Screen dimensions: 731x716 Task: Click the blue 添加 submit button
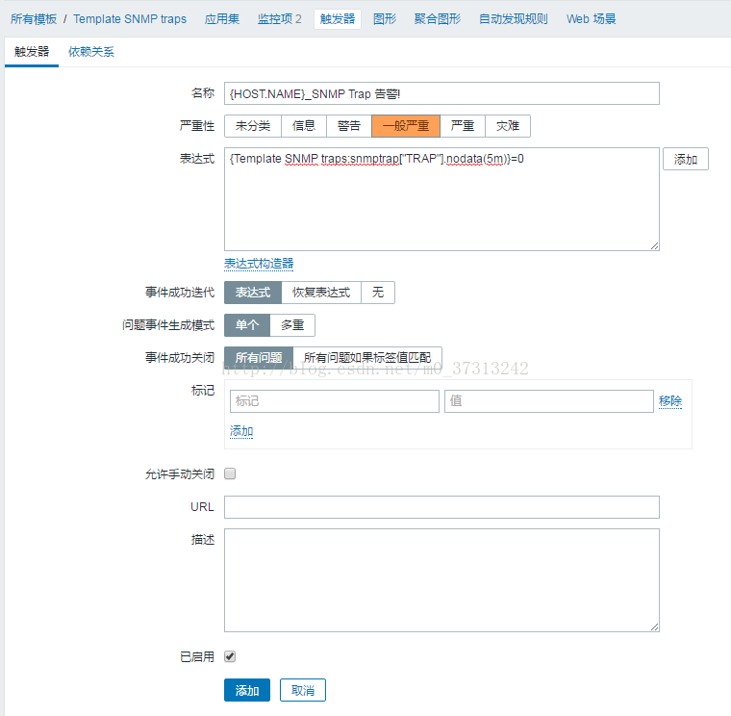point(247,690)
